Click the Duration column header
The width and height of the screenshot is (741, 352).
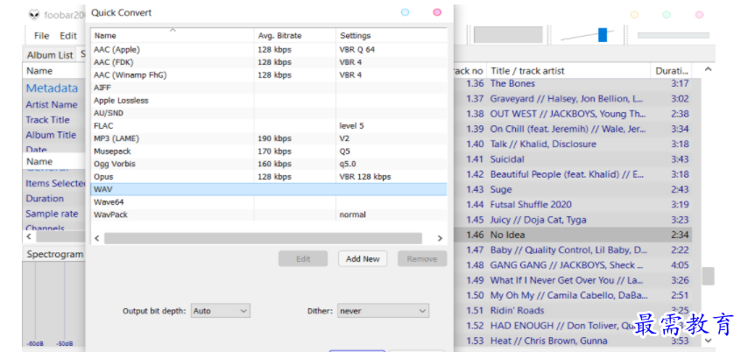point(672,71)
